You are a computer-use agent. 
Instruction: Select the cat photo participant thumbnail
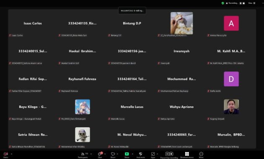coord(182,23)
